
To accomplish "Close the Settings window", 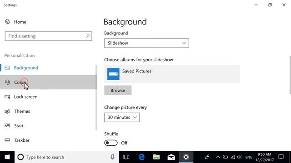I will [284, 5].
